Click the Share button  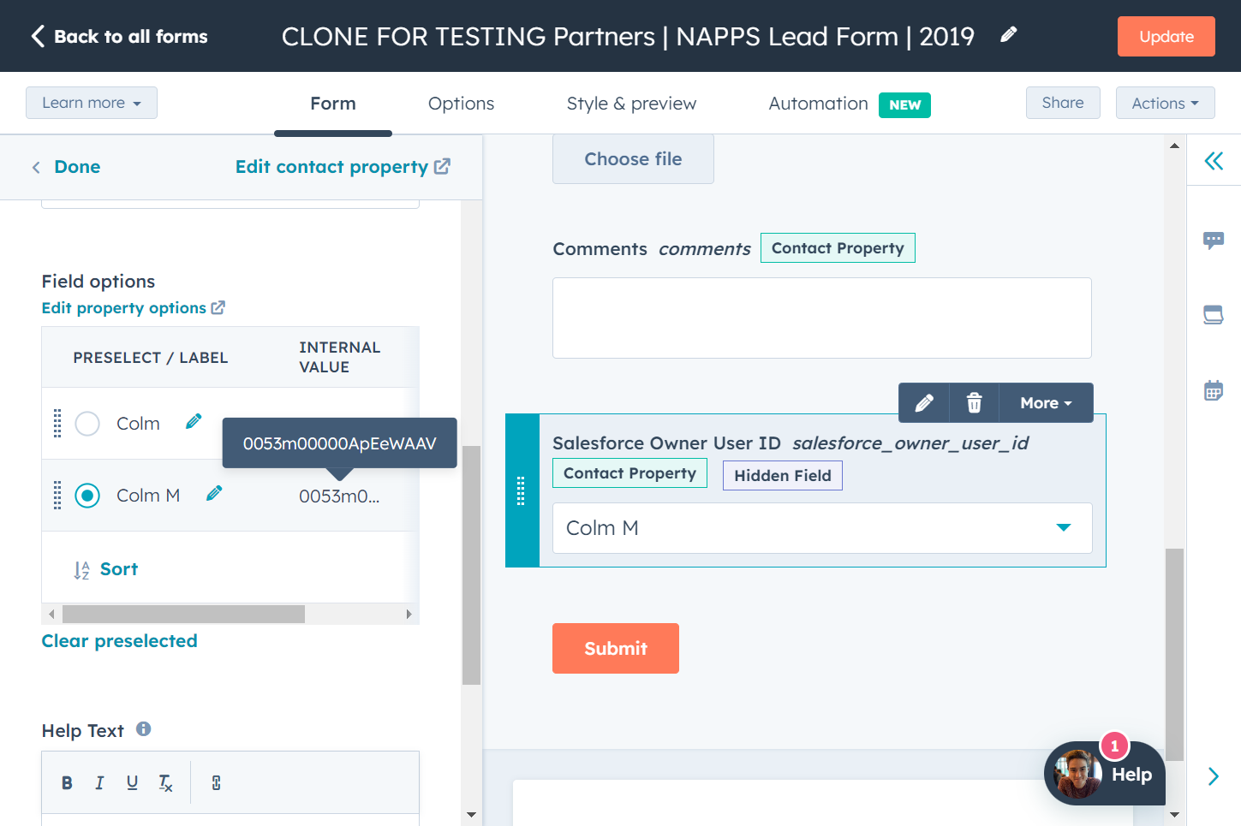point(1063,103)
